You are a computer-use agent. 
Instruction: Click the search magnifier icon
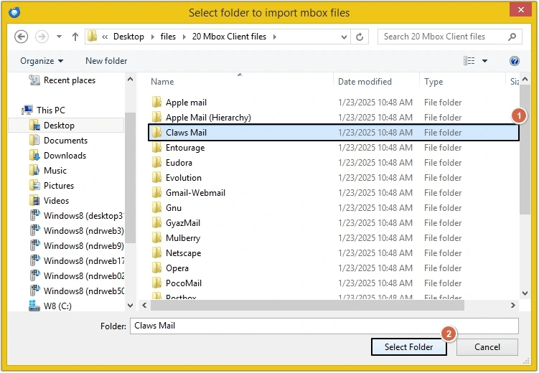512,37
